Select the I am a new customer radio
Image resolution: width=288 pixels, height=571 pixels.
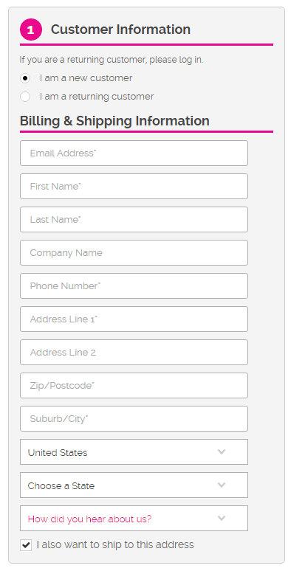[25, 78]
